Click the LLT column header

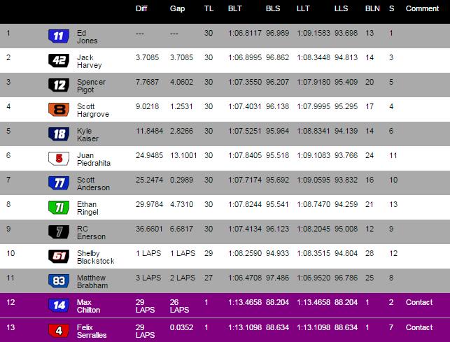pos(303,8)
